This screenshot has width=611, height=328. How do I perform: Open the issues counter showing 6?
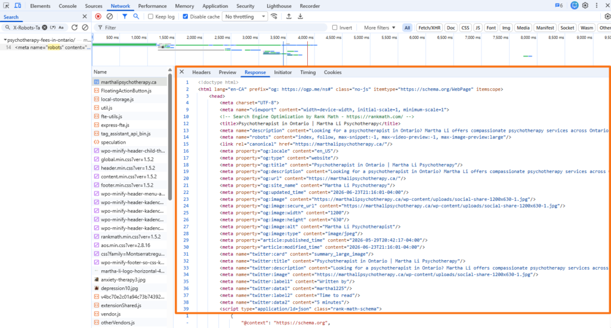558,5
